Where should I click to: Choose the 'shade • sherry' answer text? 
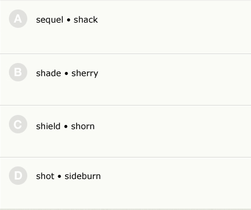pos(67,73)
